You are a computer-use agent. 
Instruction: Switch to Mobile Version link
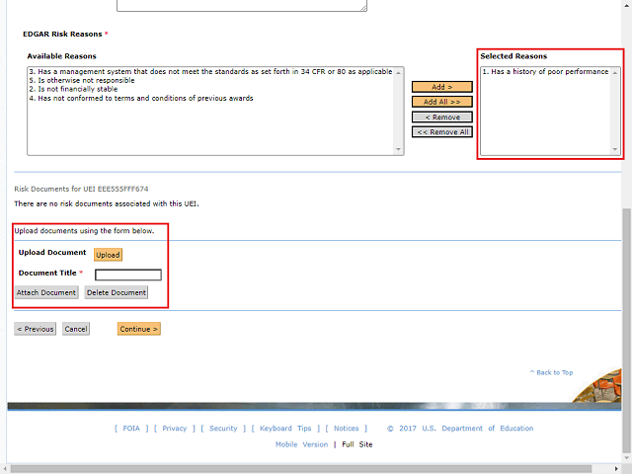pos(301,444)
